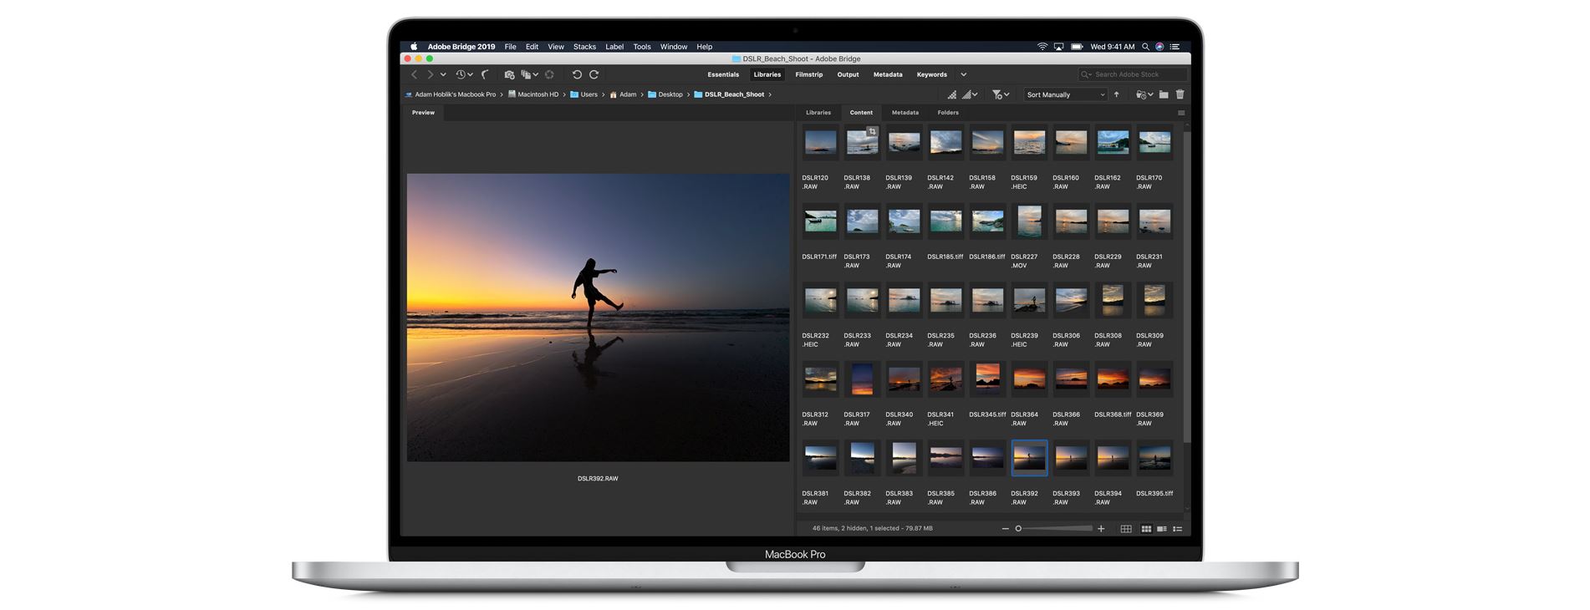Switch to view content as list

(1178, 529)
